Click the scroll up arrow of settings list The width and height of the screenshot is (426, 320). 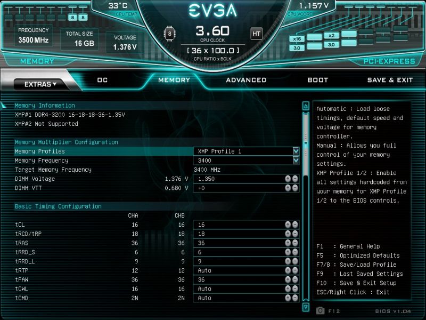click(306, 106)
